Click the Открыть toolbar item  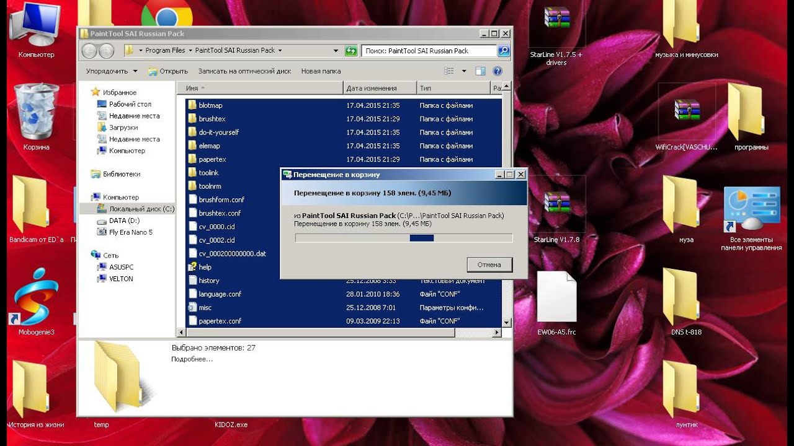168,71
